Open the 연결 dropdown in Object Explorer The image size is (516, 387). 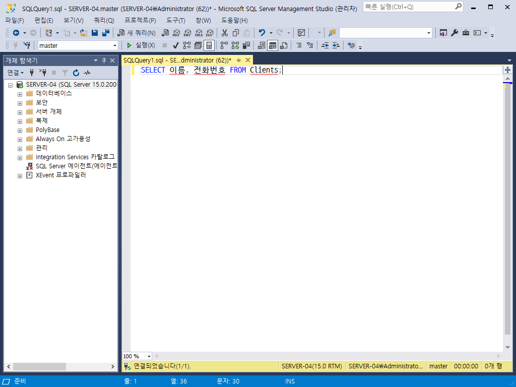pos(16,73)
